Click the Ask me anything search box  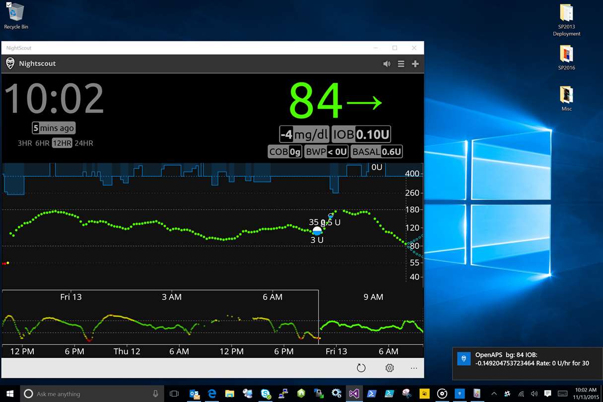coord(92,394)
